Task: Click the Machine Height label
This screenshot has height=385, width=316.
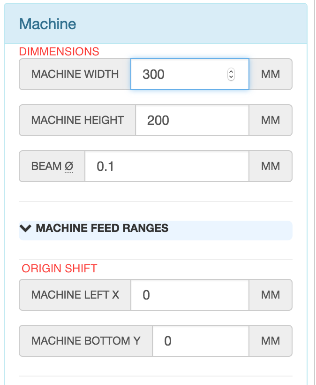Action: 77,120
